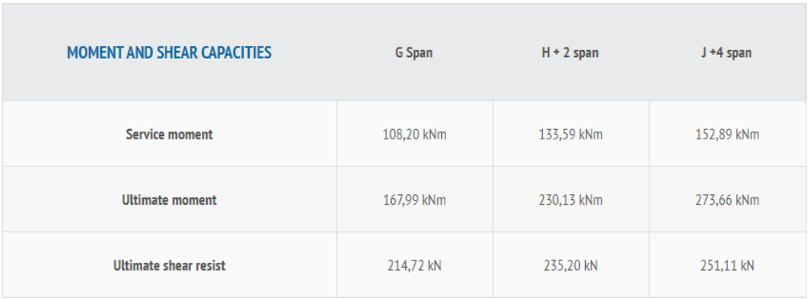Select the 273,66 kNm cell
Screen dimensions: 808x299
click(726, 200)
